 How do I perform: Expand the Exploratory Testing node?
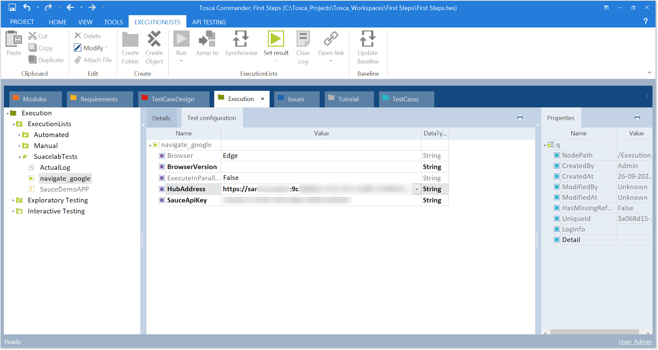point(13,200)
